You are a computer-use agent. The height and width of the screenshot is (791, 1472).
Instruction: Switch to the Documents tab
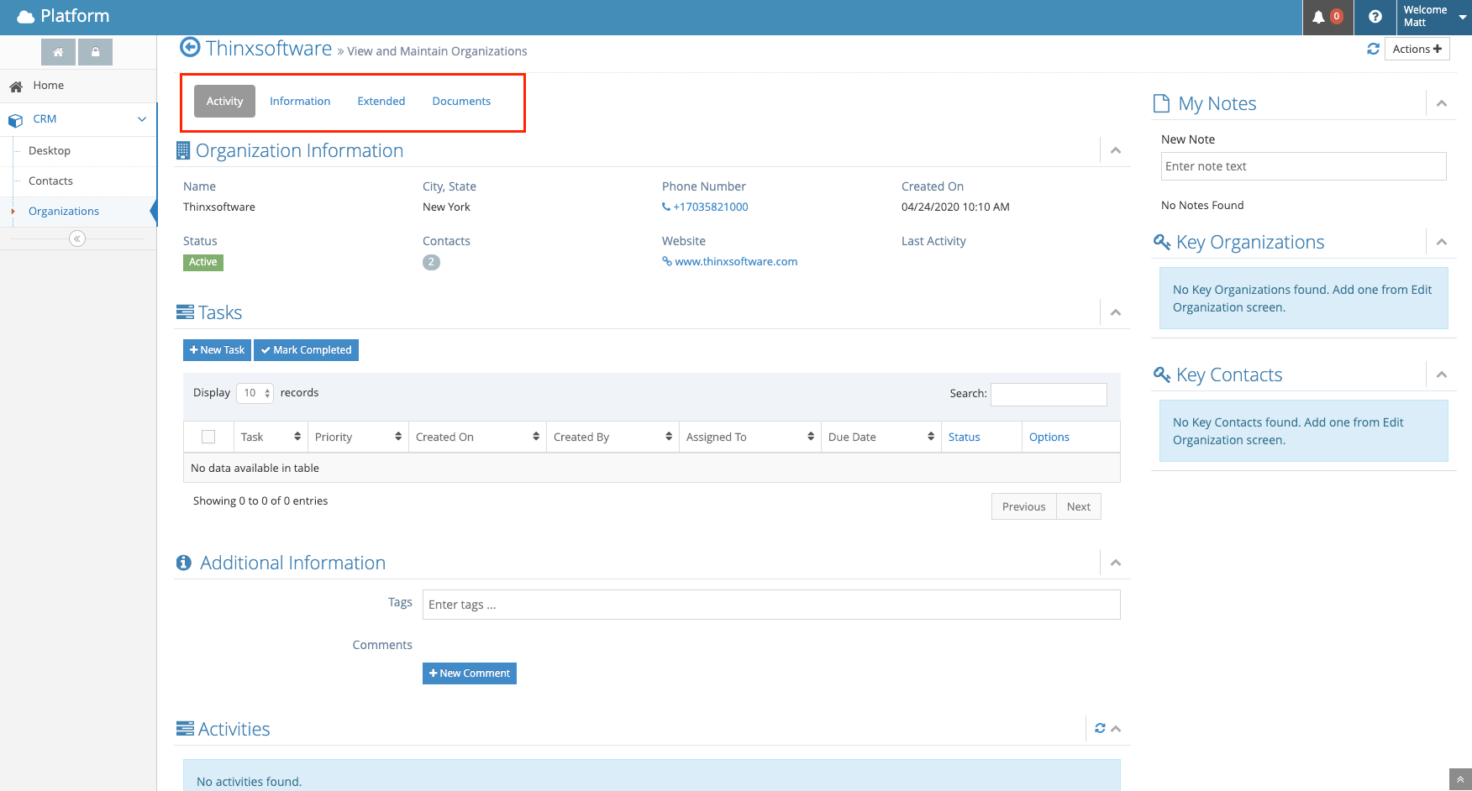pos(461,101)
